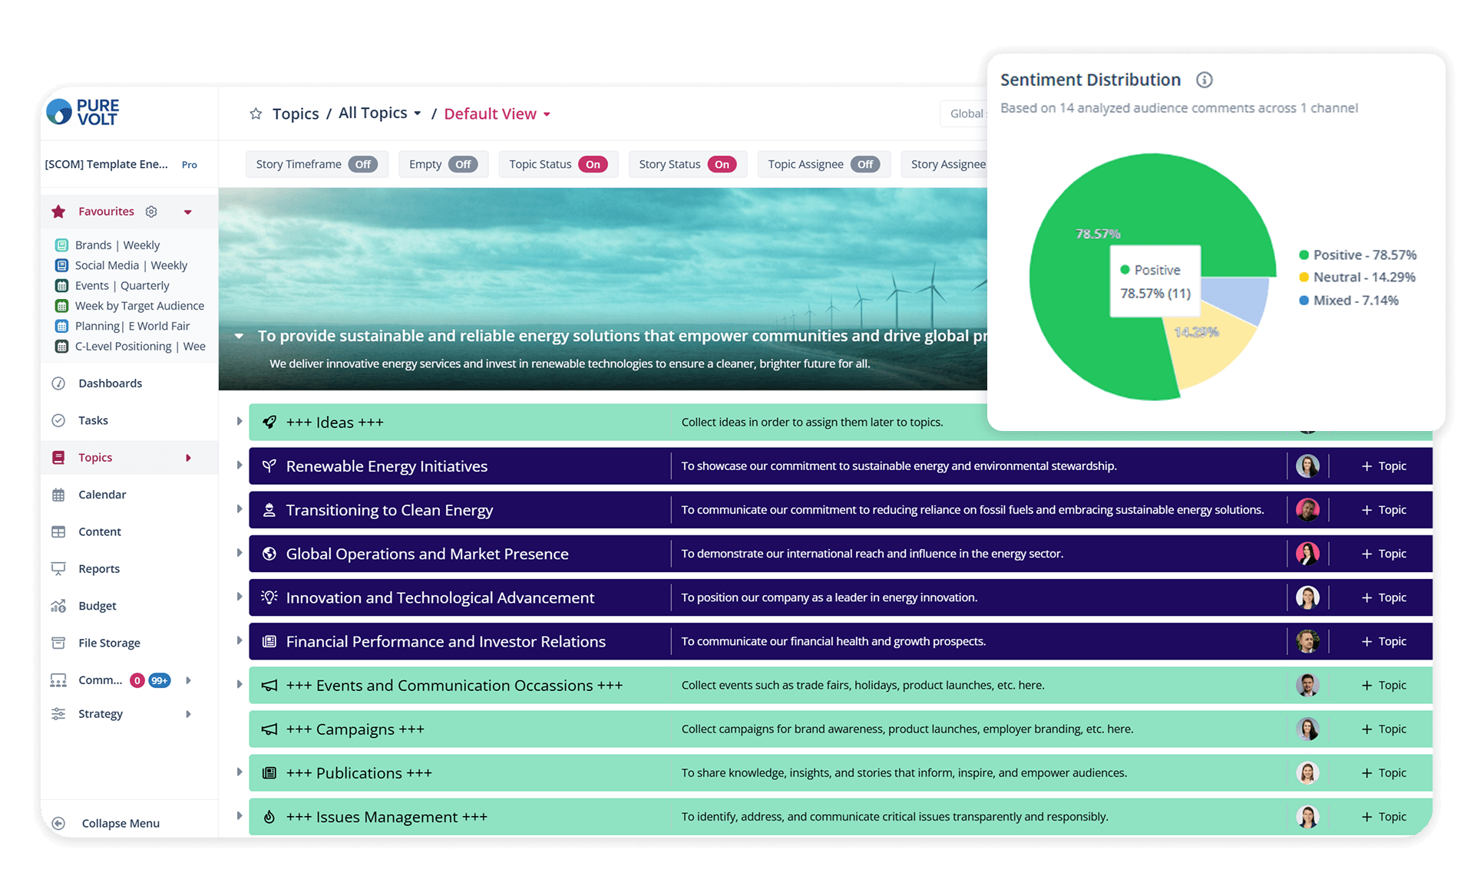This screenshot has height=895, width=1474.
Task: Expand the Global Operations and Market Presence row
Action: pyautogui.click(x=239, y=554)
